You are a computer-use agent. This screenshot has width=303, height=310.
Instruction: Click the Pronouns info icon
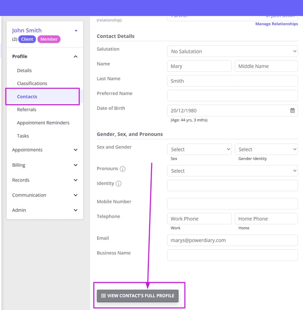point(123,169)
